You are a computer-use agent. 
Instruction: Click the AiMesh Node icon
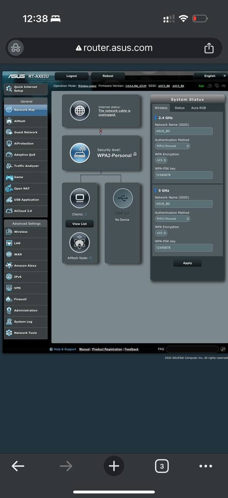pos(79,243)
